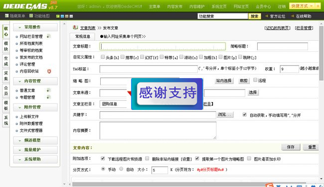Image resolution: width=324 pixels, height=187 pixels.
Task: Check the 头条[h] attribute box
Action: [x=103, y=57]
